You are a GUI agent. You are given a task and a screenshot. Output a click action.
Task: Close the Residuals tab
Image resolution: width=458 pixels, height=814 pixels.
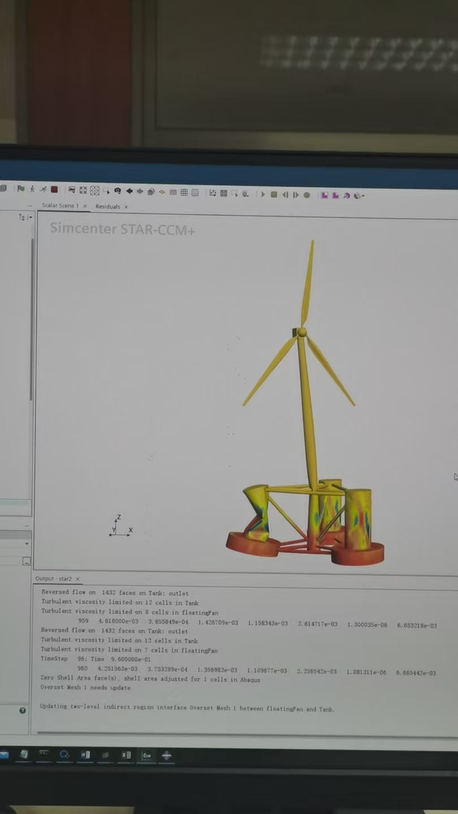[x=126, y=207]
